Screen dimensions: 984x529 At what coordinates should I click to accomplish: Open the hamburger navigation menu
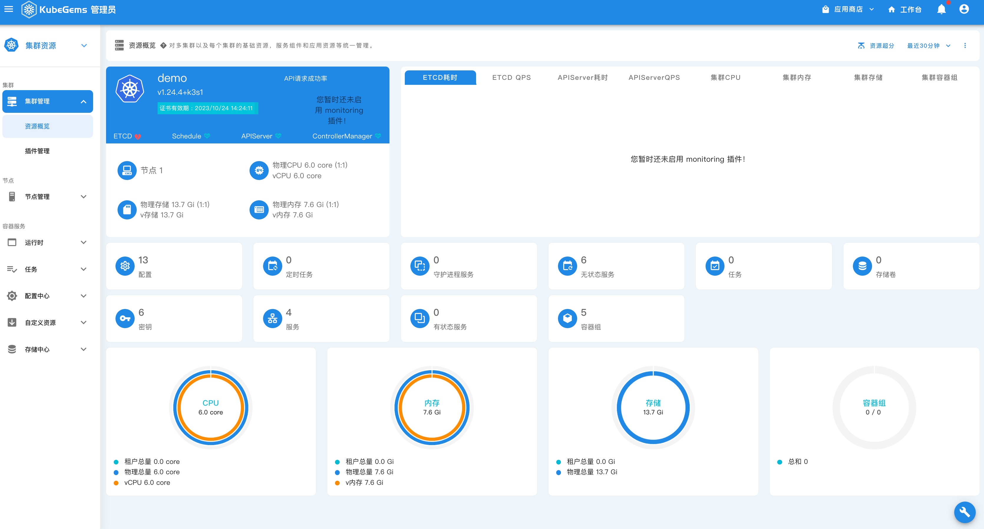[9, 9]
